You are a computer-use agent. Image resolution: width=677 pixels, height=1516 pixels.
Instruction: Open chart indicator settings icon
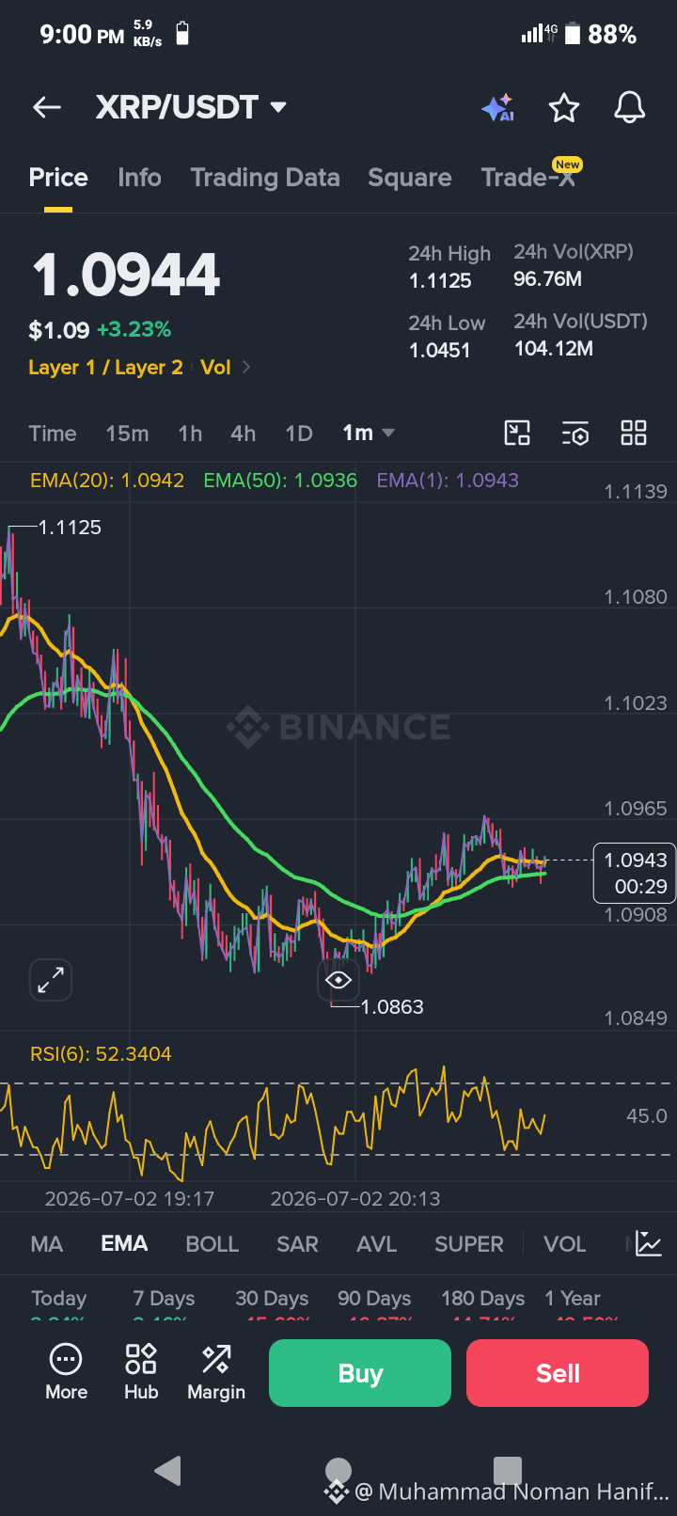point(575,433)
